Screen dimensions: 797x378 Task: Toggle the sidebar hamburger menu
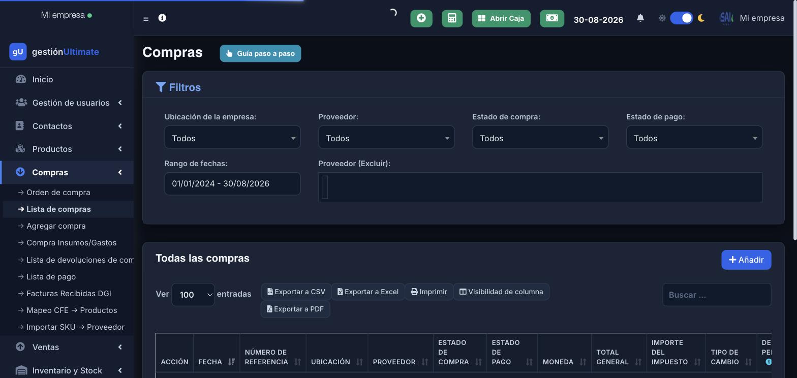click(x=146, y=19)
